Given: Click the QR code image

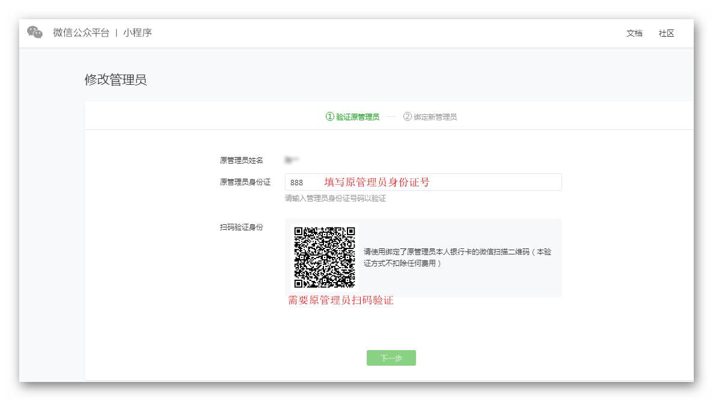Looking at the screenshot, I should pos(325,257).
